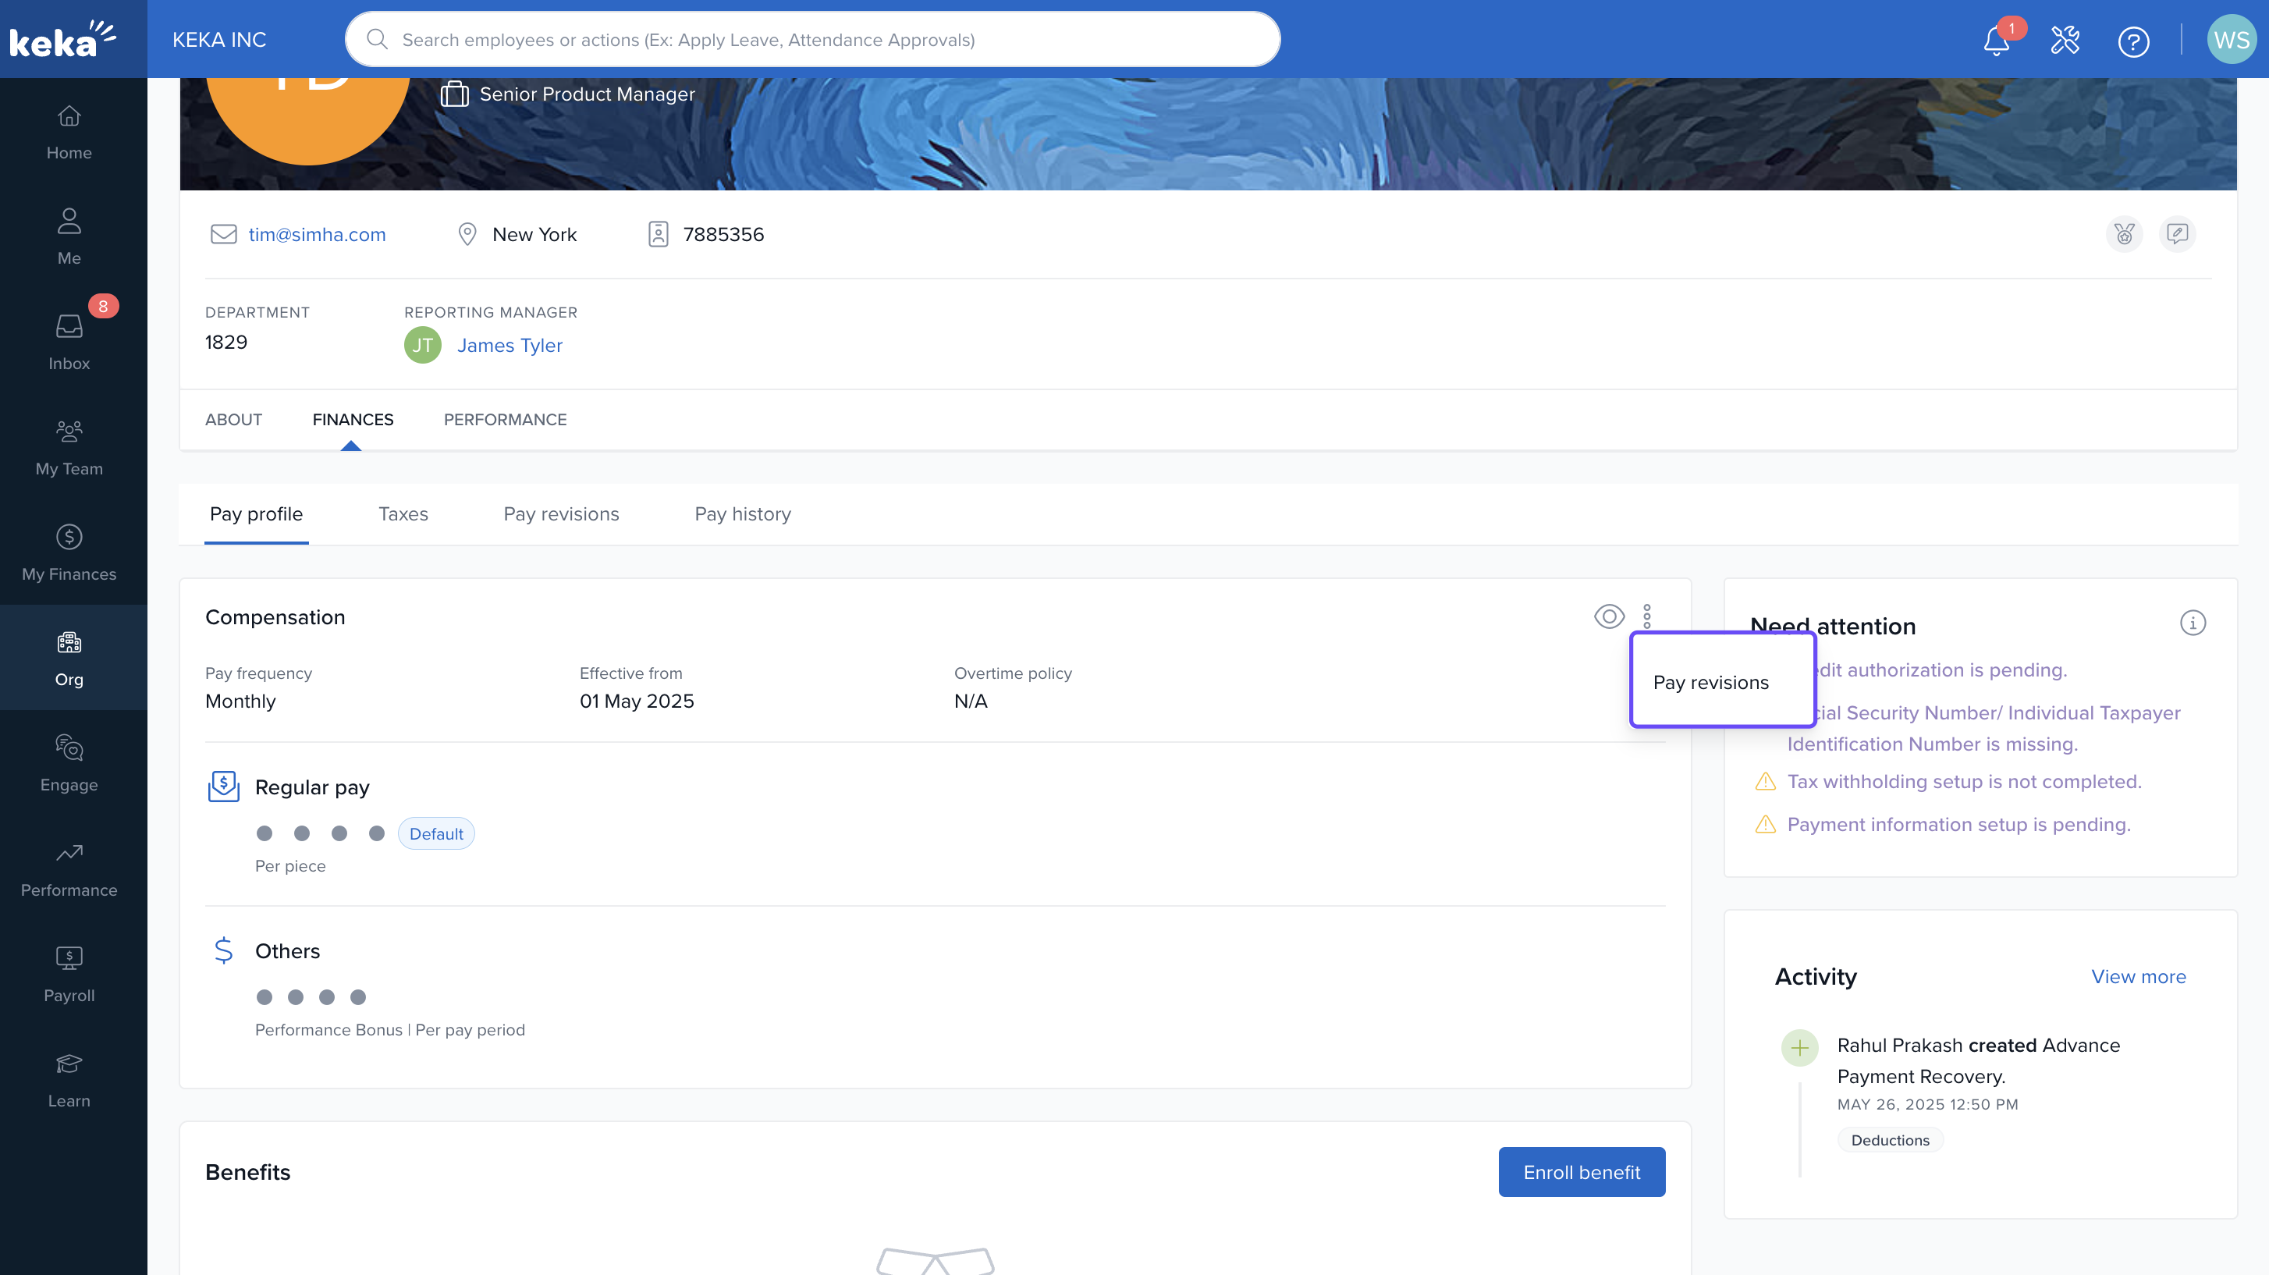Open the help question mark icon

click(x=2132, y=41)
